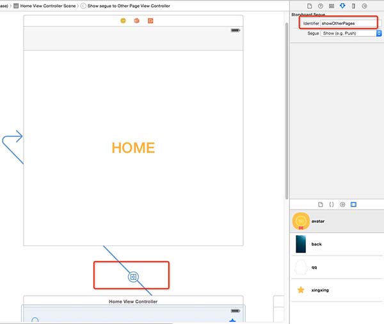Screen dimensions: 384x324
Task: Click the segue icon on the connector line
Action: point(133,277)
